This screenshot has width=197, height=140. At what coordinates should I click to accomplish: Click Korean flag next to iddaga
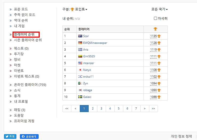pos(80,90)
